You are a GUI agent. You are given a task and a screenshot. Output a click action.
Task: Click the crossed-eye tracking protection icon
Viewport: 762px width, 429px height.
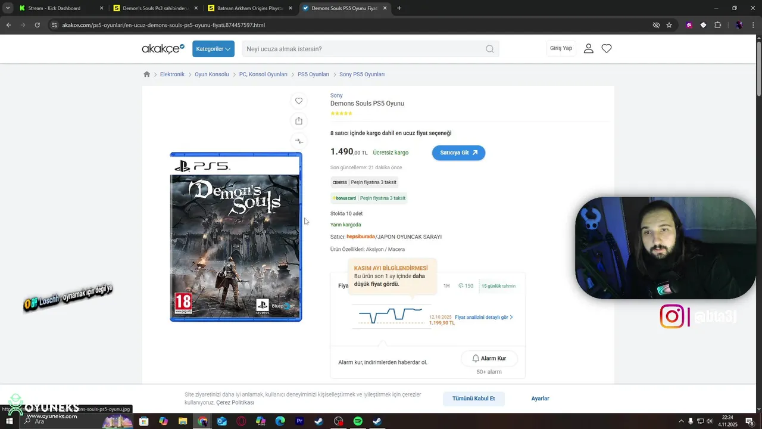pyautogui.click(x=656, y=25)
